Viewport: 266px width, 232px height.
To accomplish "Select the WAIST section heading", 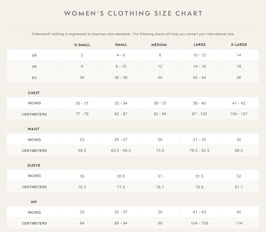I will 33,129.
